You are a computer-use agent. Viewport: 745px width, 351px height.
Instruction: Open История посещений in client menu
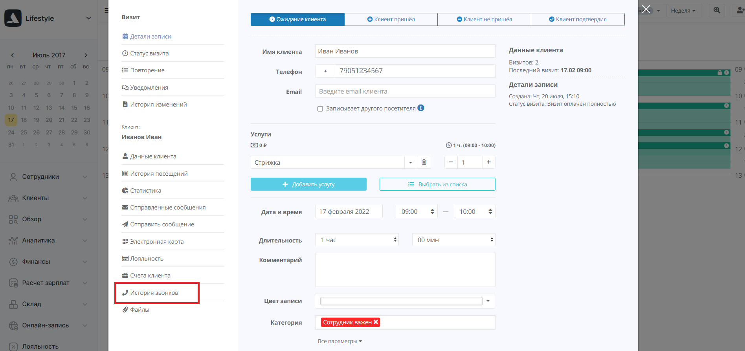(159, 174)
